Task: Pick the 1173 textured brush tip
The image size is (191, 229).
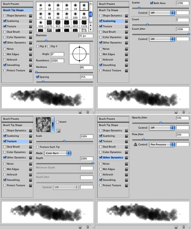Action: (49, 24)
